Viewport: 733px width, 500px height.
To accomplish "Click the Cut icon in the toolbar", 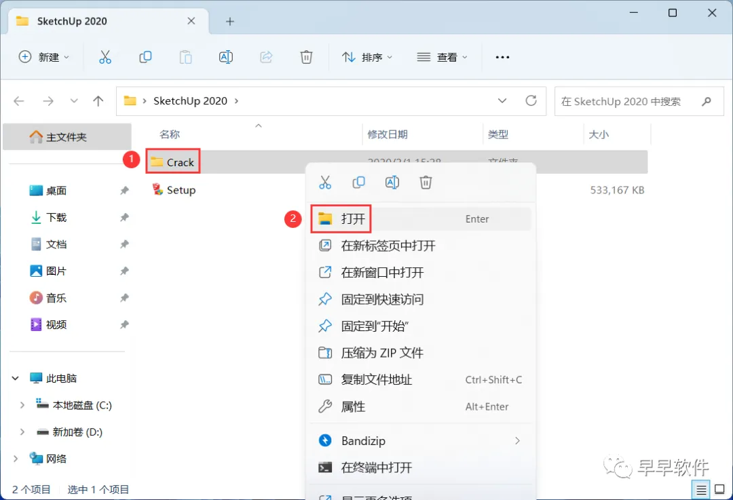I will pyautogui.click(x=105, y=57).
